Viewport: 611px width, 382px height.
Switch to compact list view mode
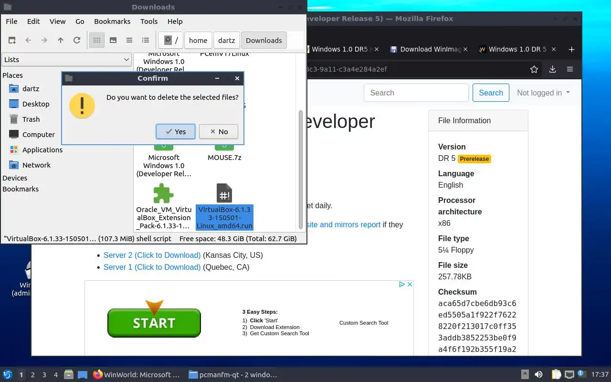129,40
